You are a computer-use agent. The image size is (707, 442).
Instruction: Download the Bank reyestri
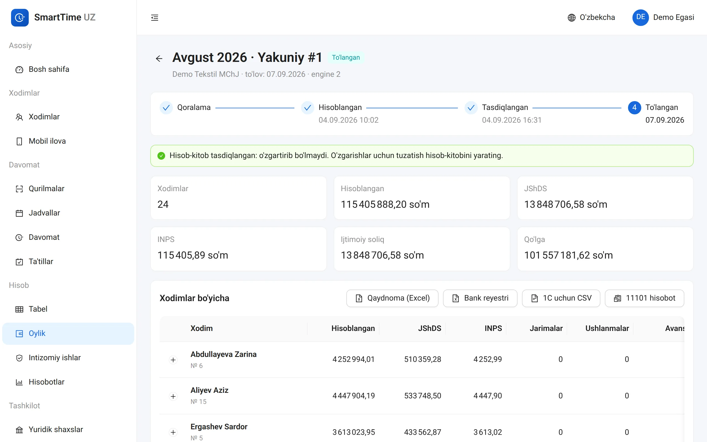click(480, 298)
